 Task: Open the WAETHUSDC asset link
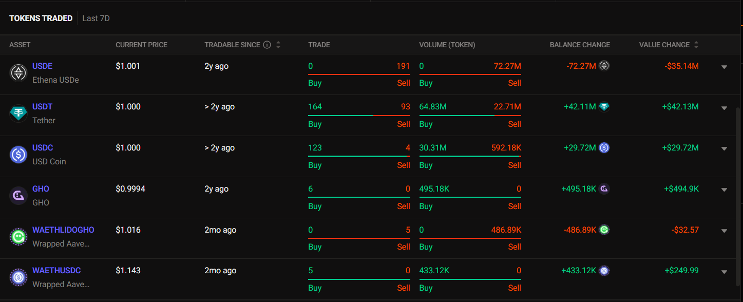[56, 271]
